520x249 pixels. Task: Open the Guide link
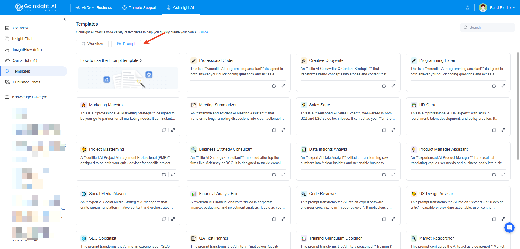tap(204, 32)
